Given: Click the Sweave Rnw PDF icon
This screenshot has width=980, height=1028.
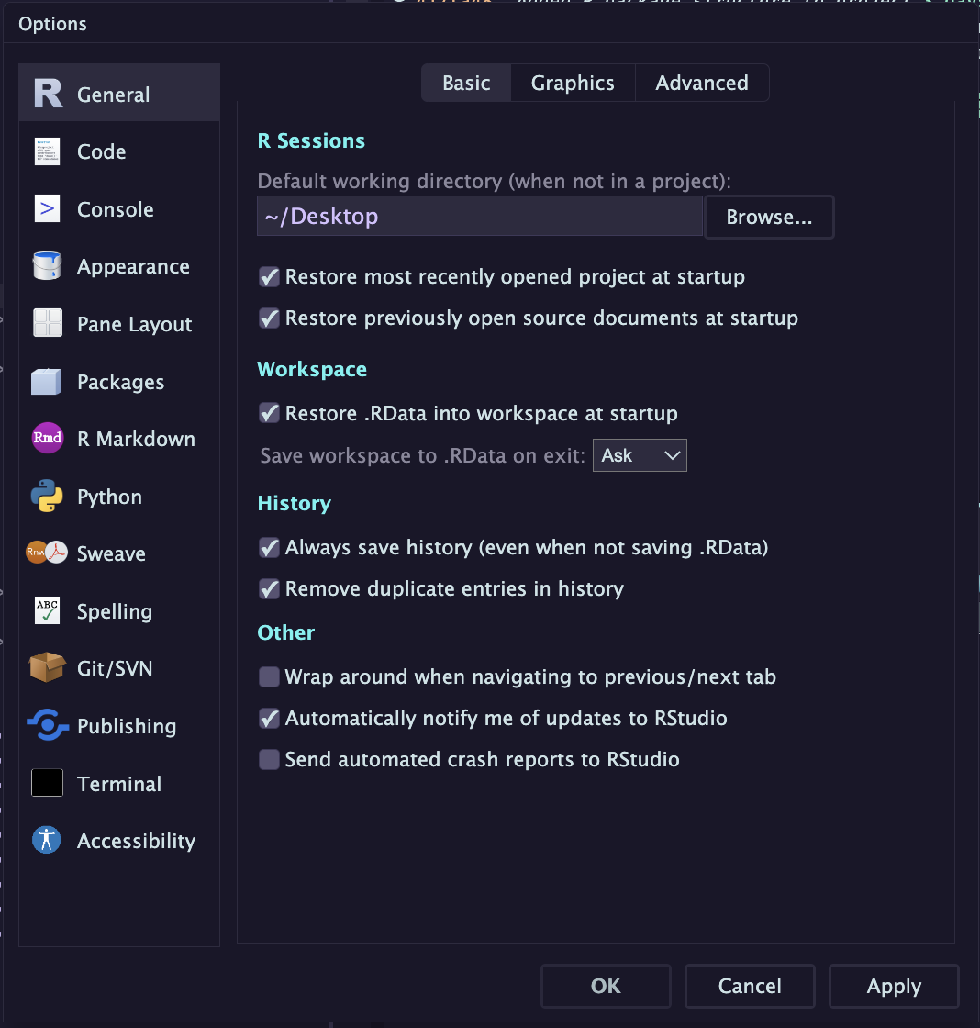Looking at the screenshot, I should pyautogui.click(x=47, y=553).
